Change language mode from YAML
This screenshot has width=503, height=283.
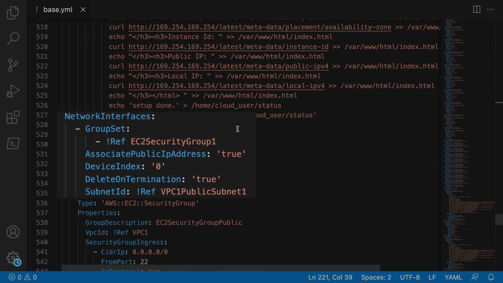(453, 277)
